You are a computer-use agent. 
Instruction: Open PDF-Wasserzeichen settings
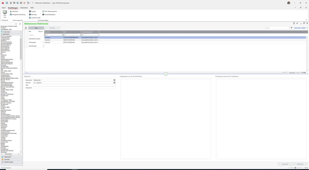[x=49, y=11]
